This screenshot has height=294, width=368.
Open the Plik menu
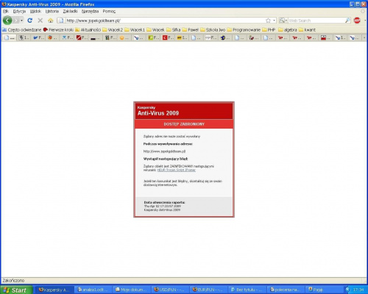pos(6,11)
